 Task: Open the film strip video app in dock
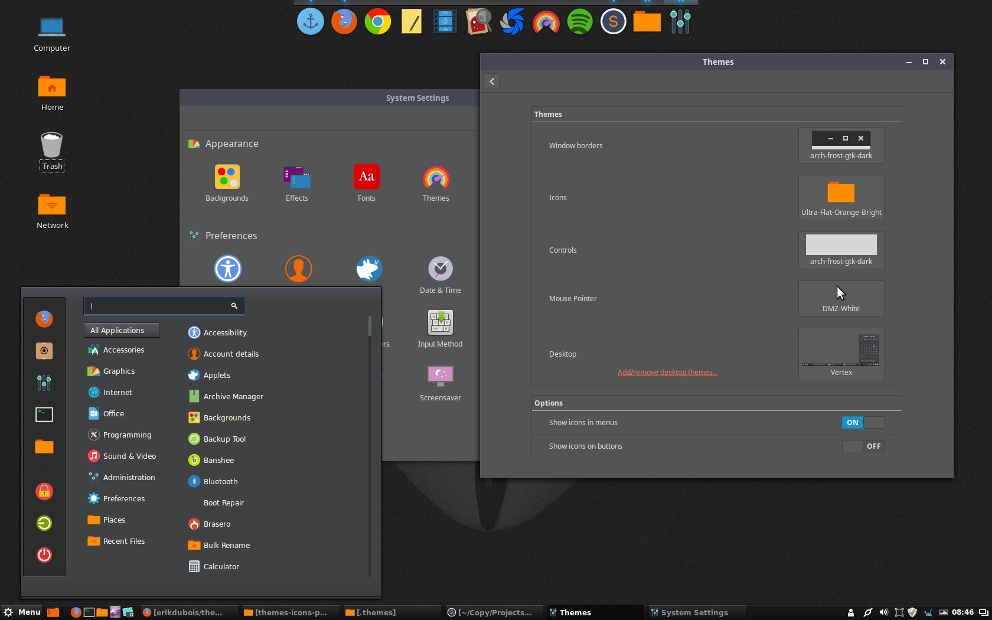point(445,22)
